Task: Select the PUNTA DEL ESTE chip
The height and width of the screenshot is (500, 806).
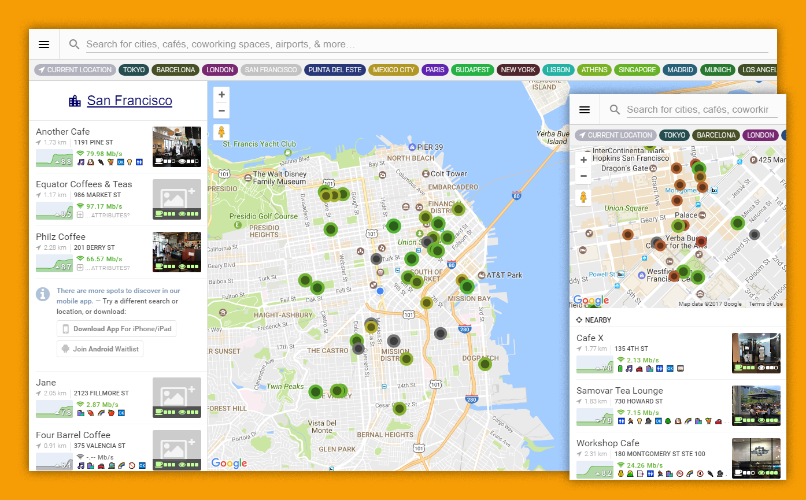Action: tap(335, 70)
